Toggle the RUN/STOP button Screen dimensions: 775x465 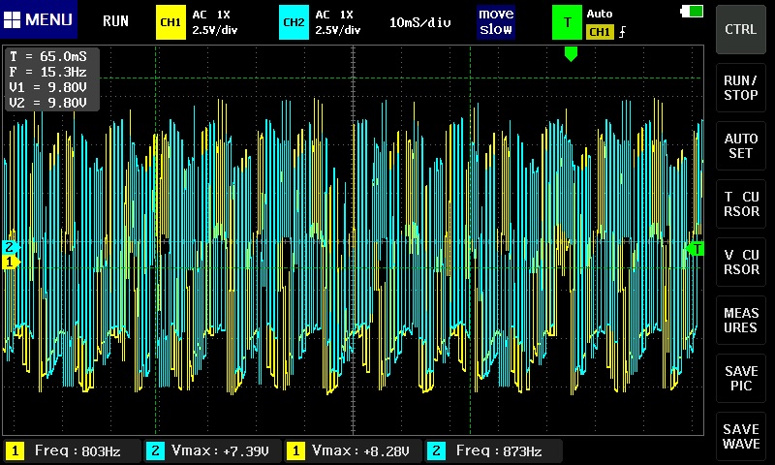741,87
